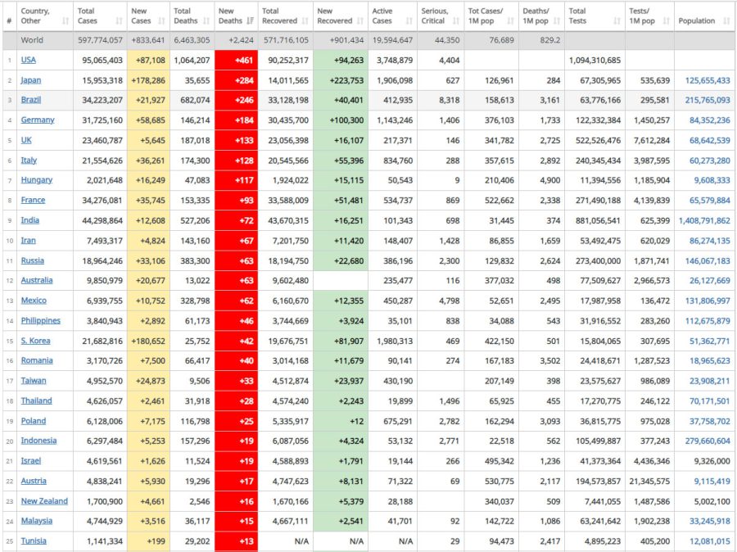Sort by Deaths/1M pop column arrows
Screen dimensions: 737x552
[x=557, y=20]
